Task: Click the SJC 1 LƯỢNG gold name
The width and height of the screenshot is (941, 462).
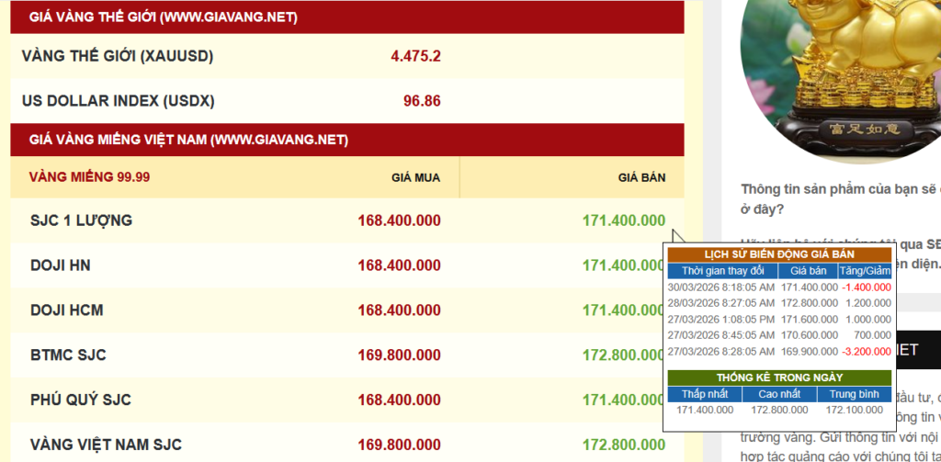Action: point(81,220)
